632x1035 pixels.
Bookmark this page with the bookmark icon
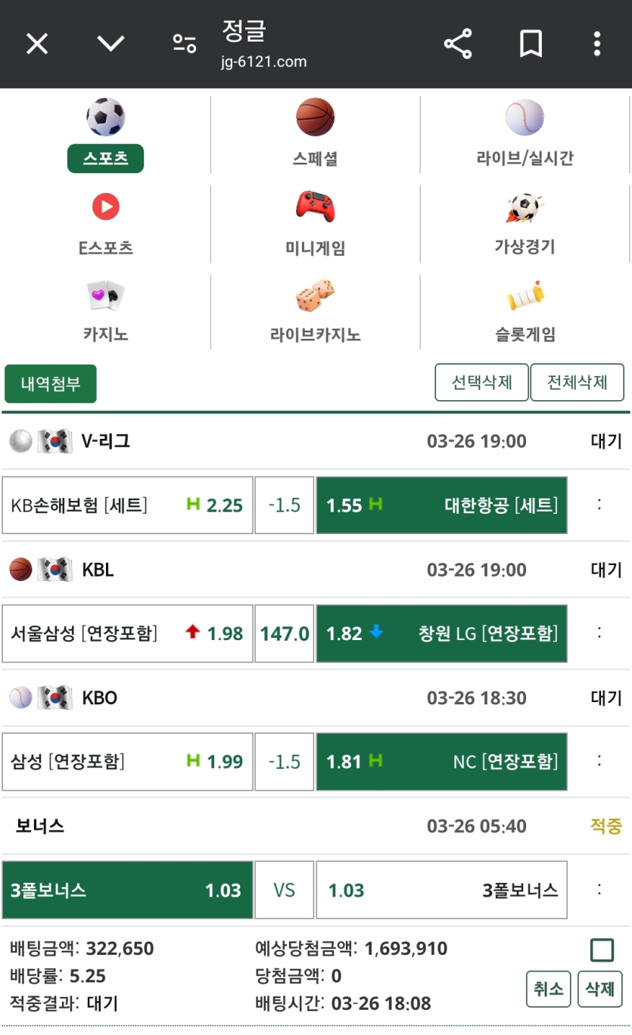point(531,44)
